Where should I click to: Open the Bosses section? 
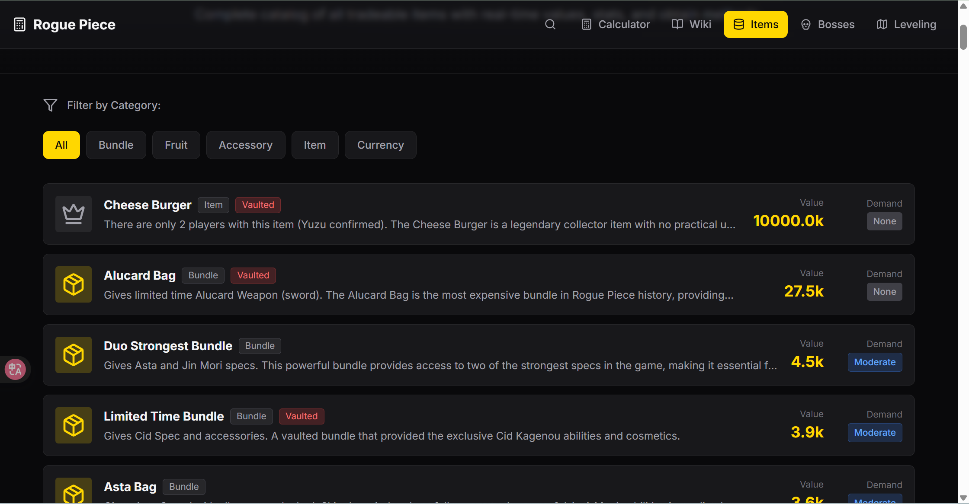click(828, 24)
